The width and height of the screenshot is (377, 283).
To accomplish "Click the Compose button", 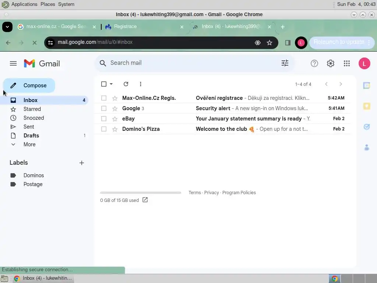I will tap(29, 85).
